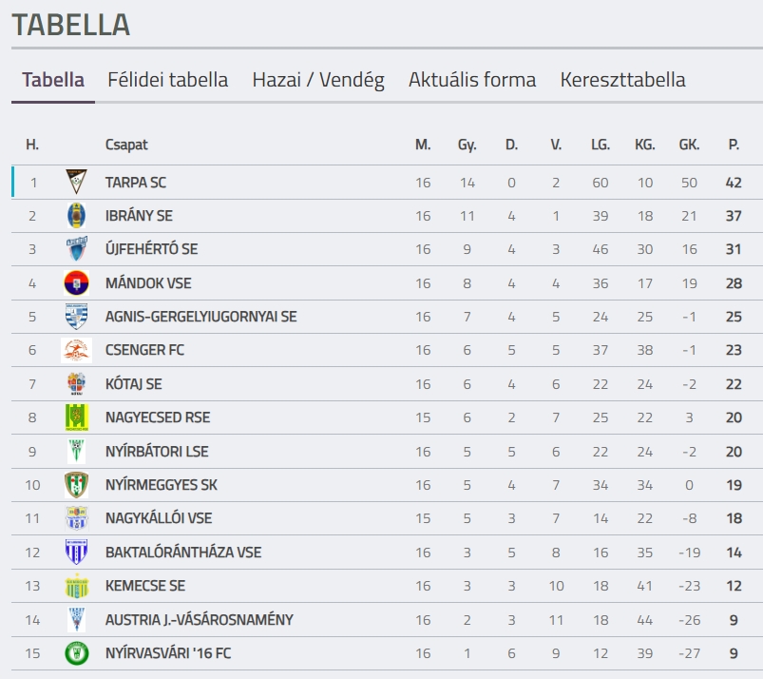
Task: Switch to the Félidei tabella tab
Action: click(x=168, y=80)
